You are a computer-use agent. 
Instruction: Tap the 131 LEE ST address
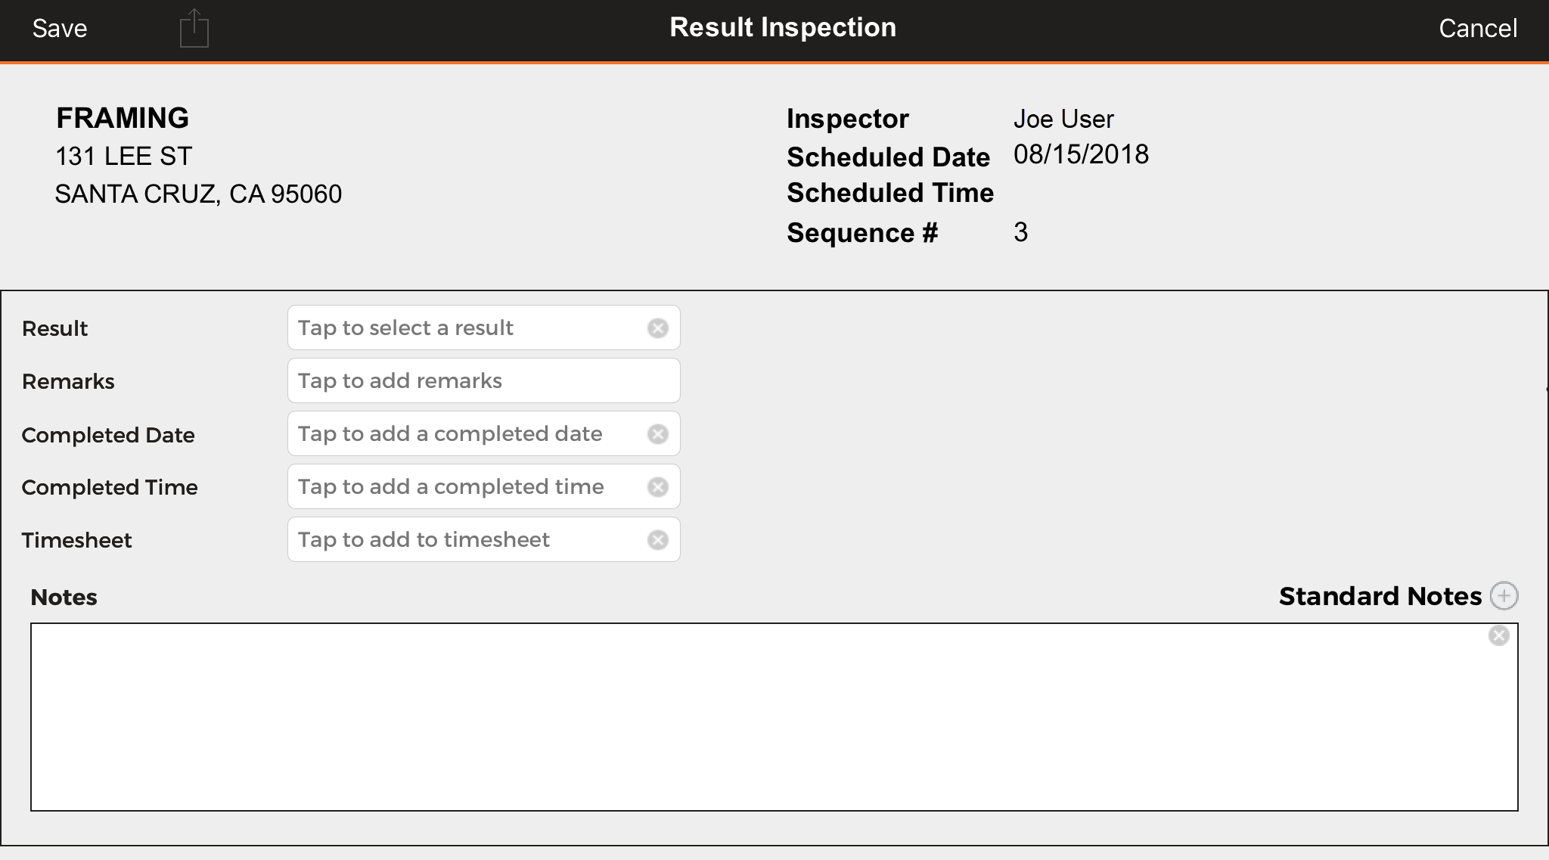124,157
